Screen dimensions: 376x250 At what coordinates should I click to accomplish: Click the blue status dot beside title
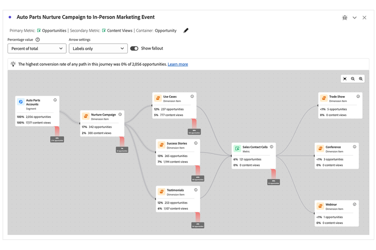(x=10, y=17)
